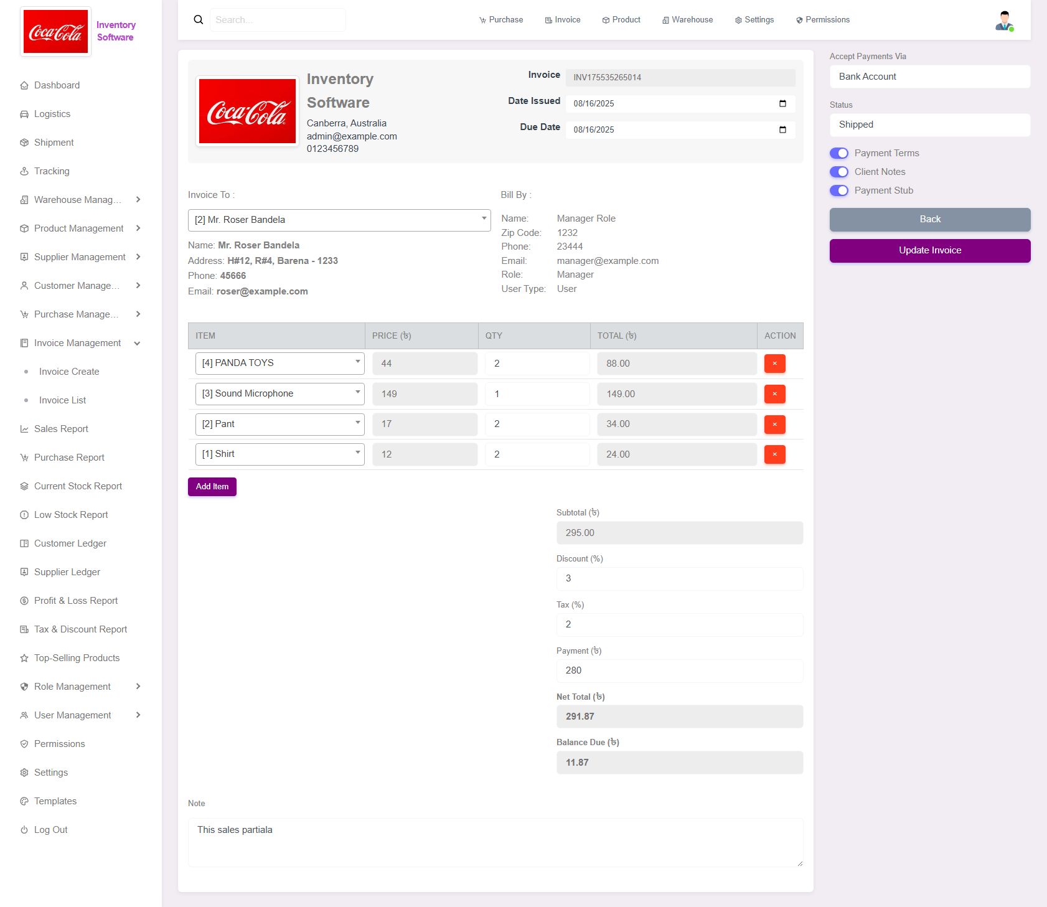Delete the Shirt item row
Screen dimensions: 1047x907
774,454
